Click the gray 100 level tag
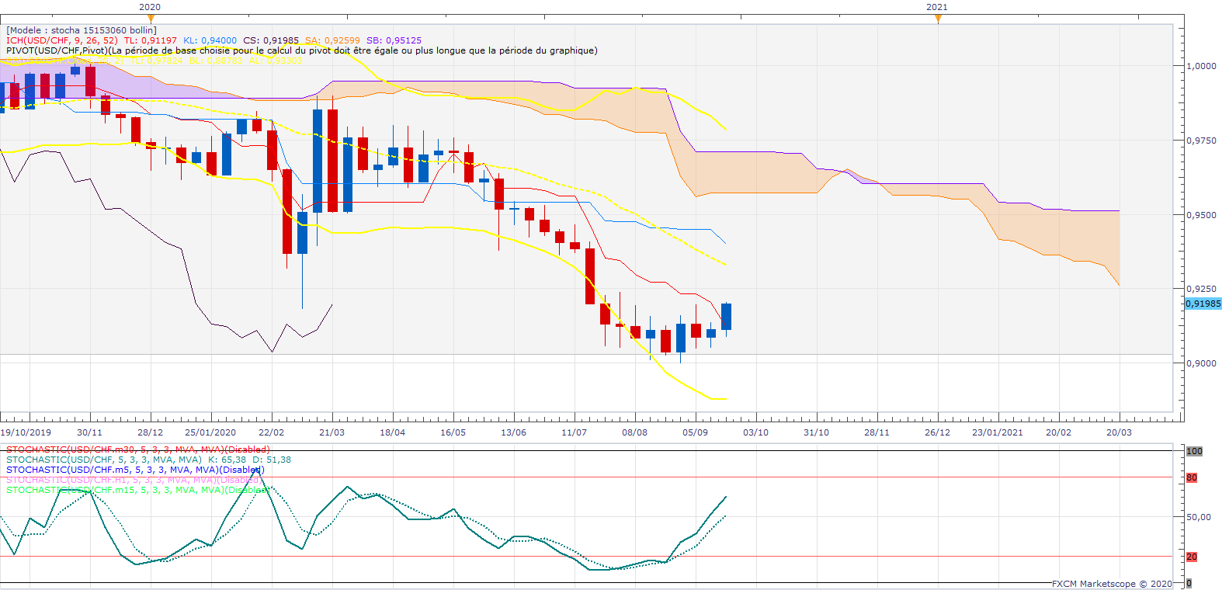Viewport: 1229px width, 590px height. click(x=1194, y=451)
